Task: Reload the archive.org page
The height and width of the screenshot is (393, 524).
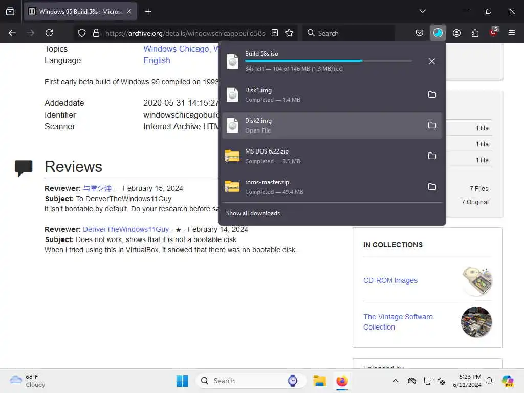Action: 49,33
